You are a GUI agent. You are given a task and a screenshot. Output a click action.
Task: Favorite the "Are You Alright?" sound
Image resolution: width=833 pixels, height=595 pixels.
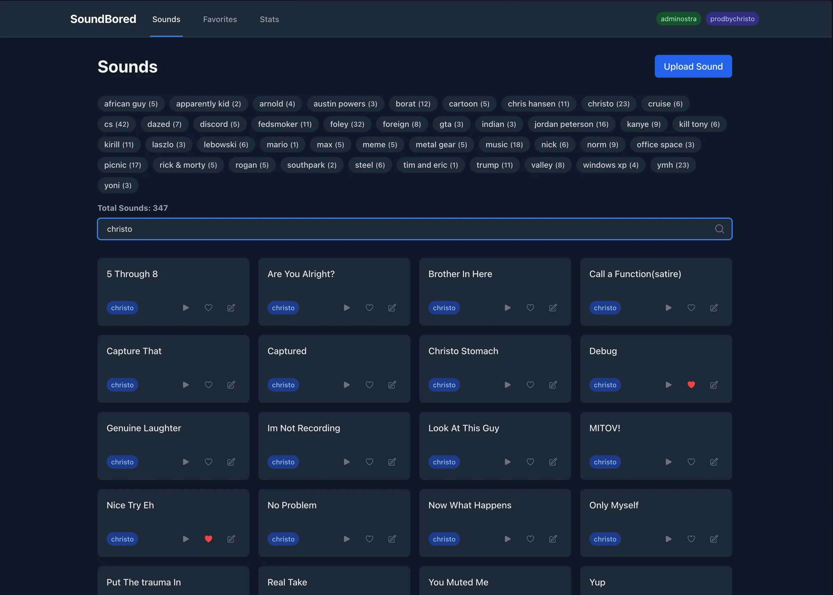pyautogui.click(x=369, y=308)
